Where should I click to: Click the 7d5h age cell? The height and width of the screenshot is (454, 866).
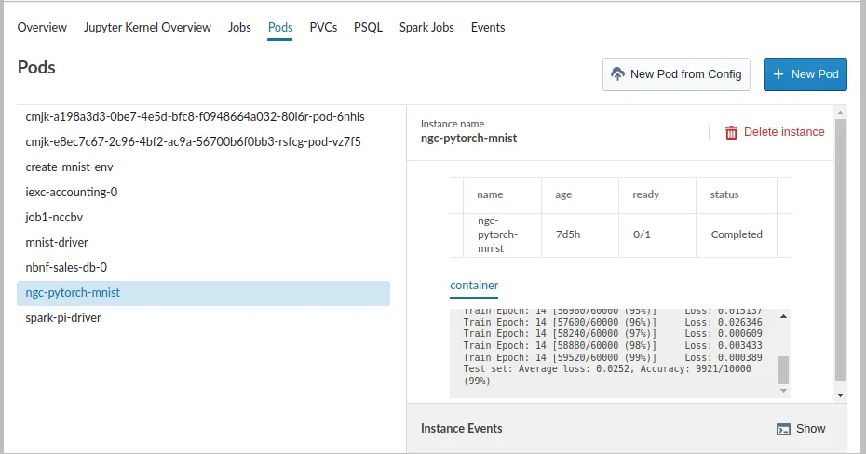point(580,235)
